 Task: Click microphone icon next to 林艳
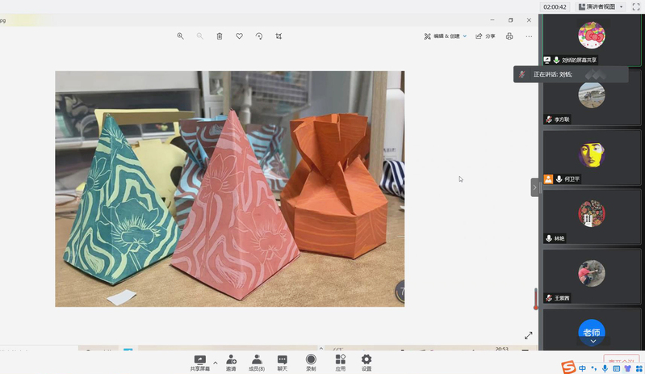coord(549,238)
